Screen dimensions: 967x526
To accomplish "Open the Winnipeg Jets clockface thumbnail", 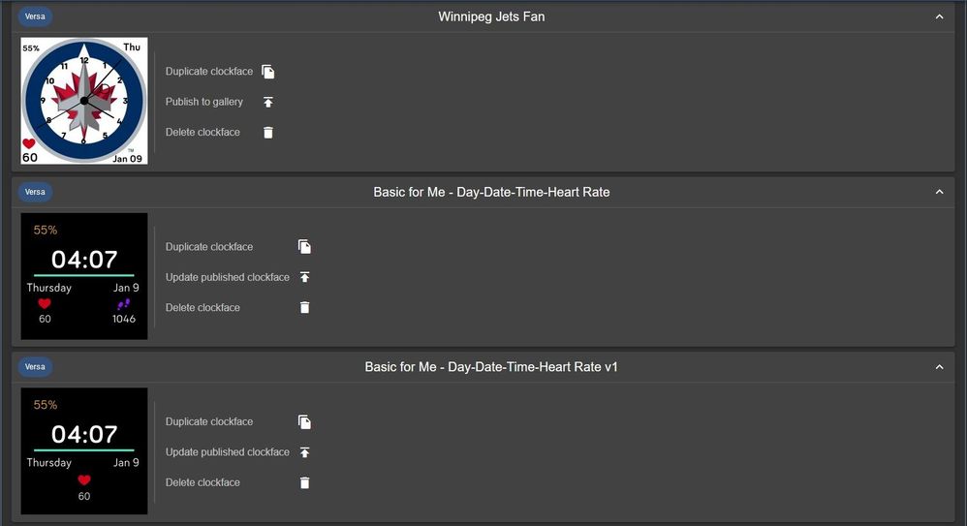I will point(84,101).
